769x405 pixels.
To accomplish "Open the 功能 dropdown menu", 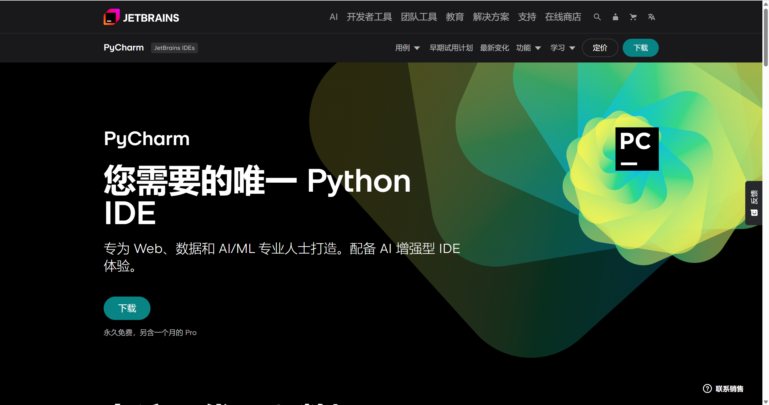I will click(528, 48).
